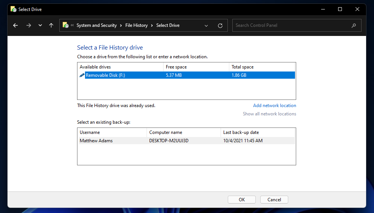374x213 pixels.
Task: Click the Free space column header
Action: pyautogui.click(x=176, y=67)
